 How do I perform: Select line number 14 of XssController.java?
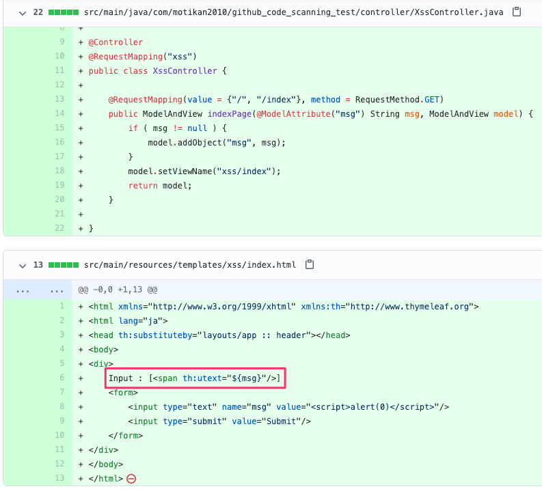(x=59, y=113)
